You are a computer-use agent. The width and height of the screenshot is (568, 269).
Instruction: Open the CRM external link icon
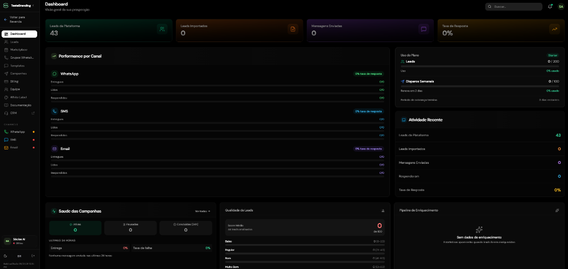[x=33, y=113]
